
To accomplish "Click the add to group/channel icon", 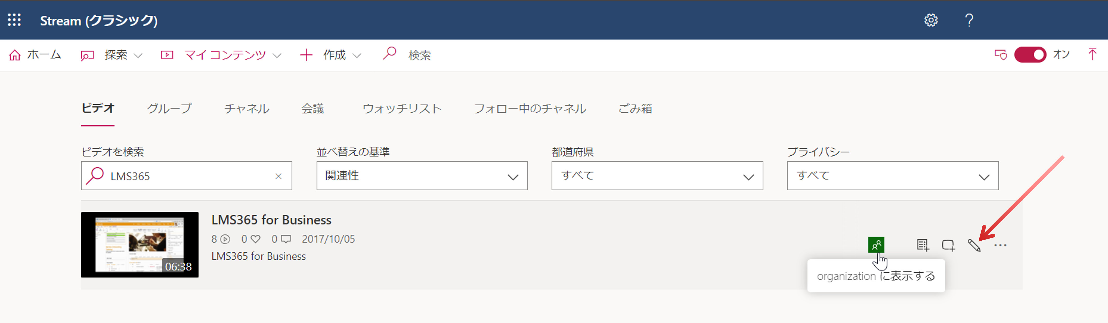I will (948, 245).
